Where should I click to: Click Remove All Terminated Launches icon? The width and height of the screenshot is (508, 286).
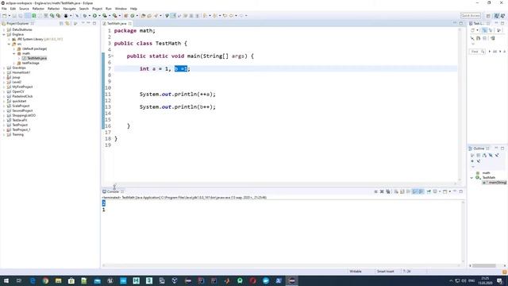point(388,191)
